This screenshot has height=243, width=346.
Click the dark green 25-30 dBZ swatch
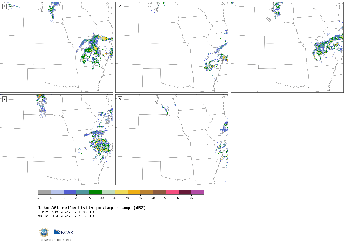[95, 192]
